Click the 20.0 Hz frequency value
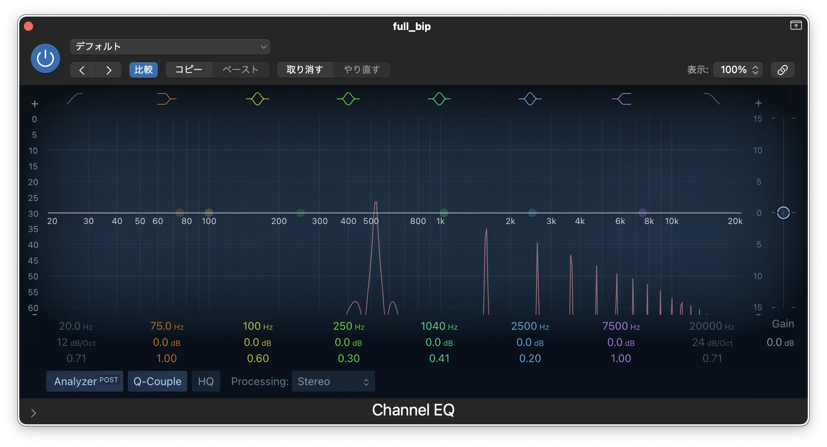 76,326
